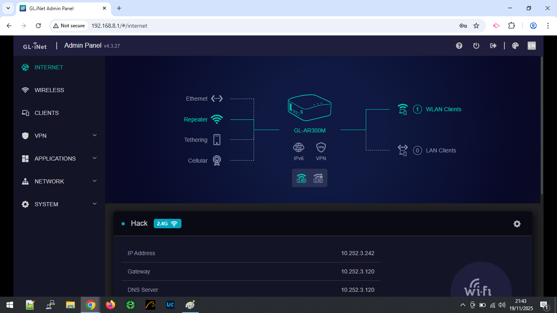Open the Hack connection settings gear
Viewport: 557px width, 313px height.
click(x=517, y=224)
